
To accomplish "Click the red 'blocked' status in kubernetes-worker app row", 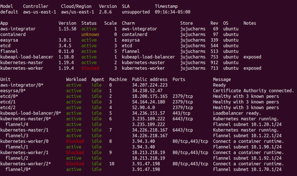I will tap(90, 68).
